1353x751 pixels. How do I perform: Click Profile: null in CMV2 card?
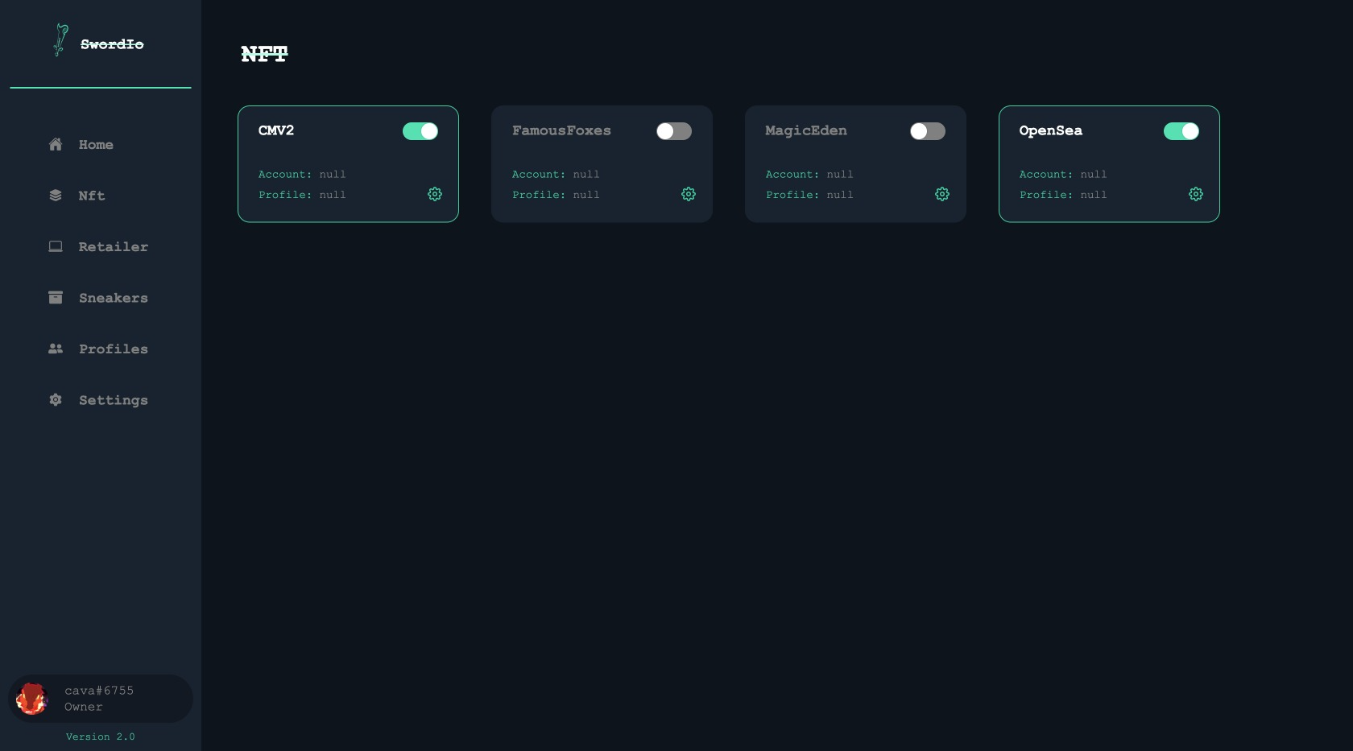[x=302, y=195]
